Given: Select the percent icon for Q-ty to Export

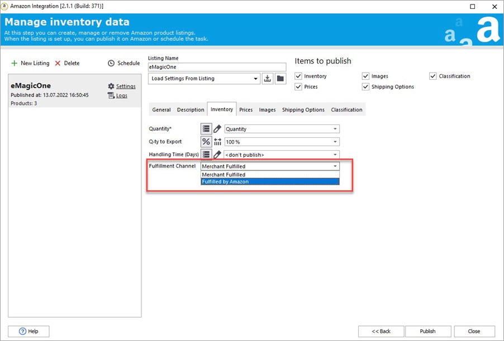Looking at the screenshot, I should (x=206, y=142).
